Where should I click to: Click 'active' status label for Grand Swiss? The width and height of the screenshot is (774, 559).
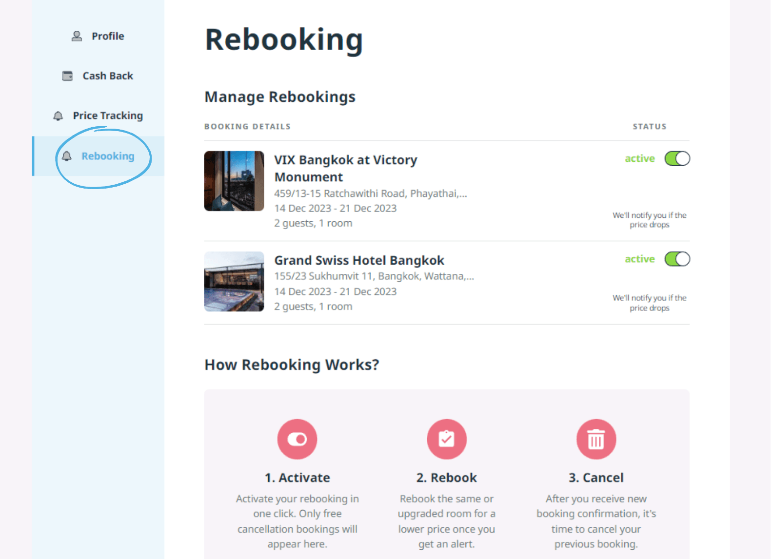coord(640,259)
